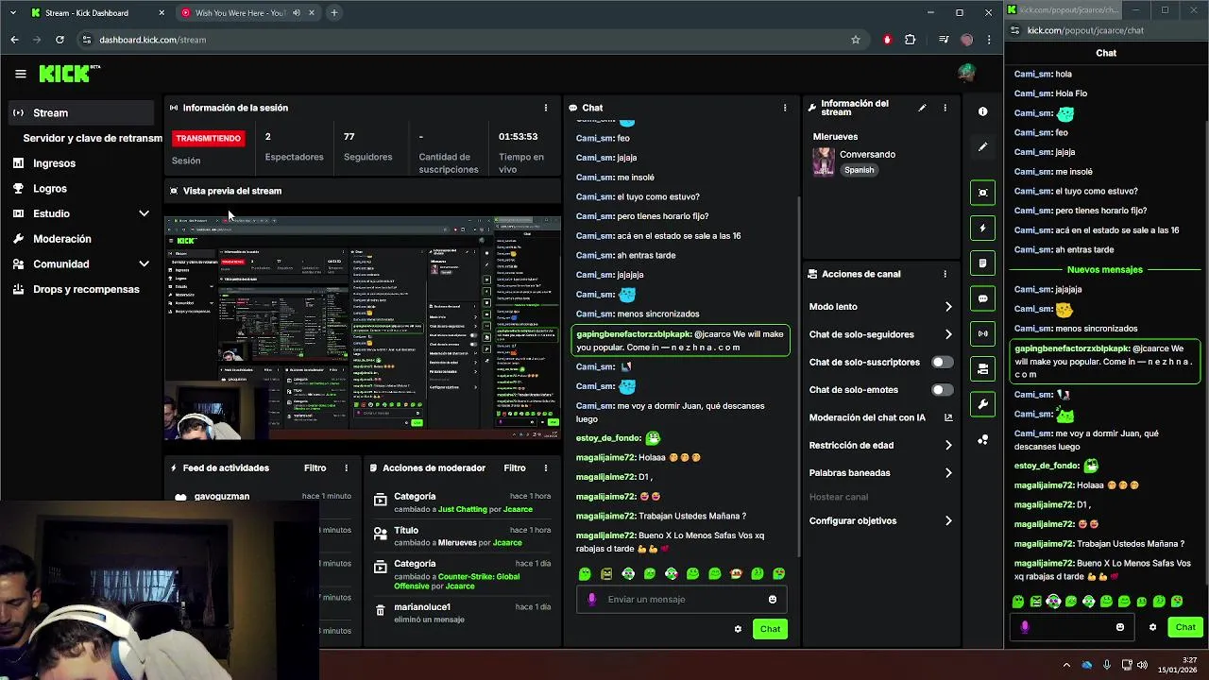Toggle the stream preview panel icon in the right toolbar
Screen dimensions: 1209x680
tap(982, 193)
